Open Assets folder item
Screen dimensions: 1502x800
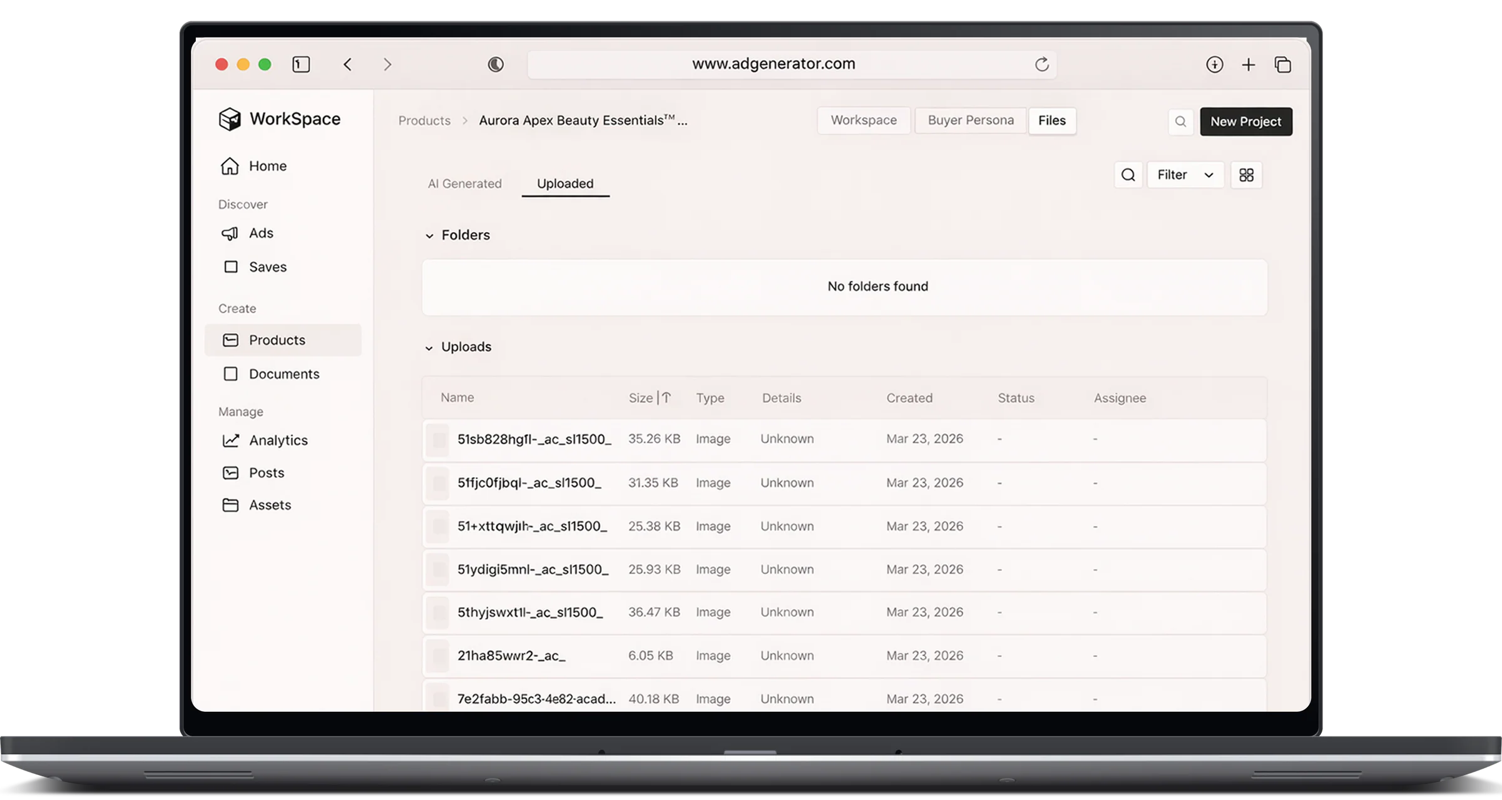click(x=257, y=505)
